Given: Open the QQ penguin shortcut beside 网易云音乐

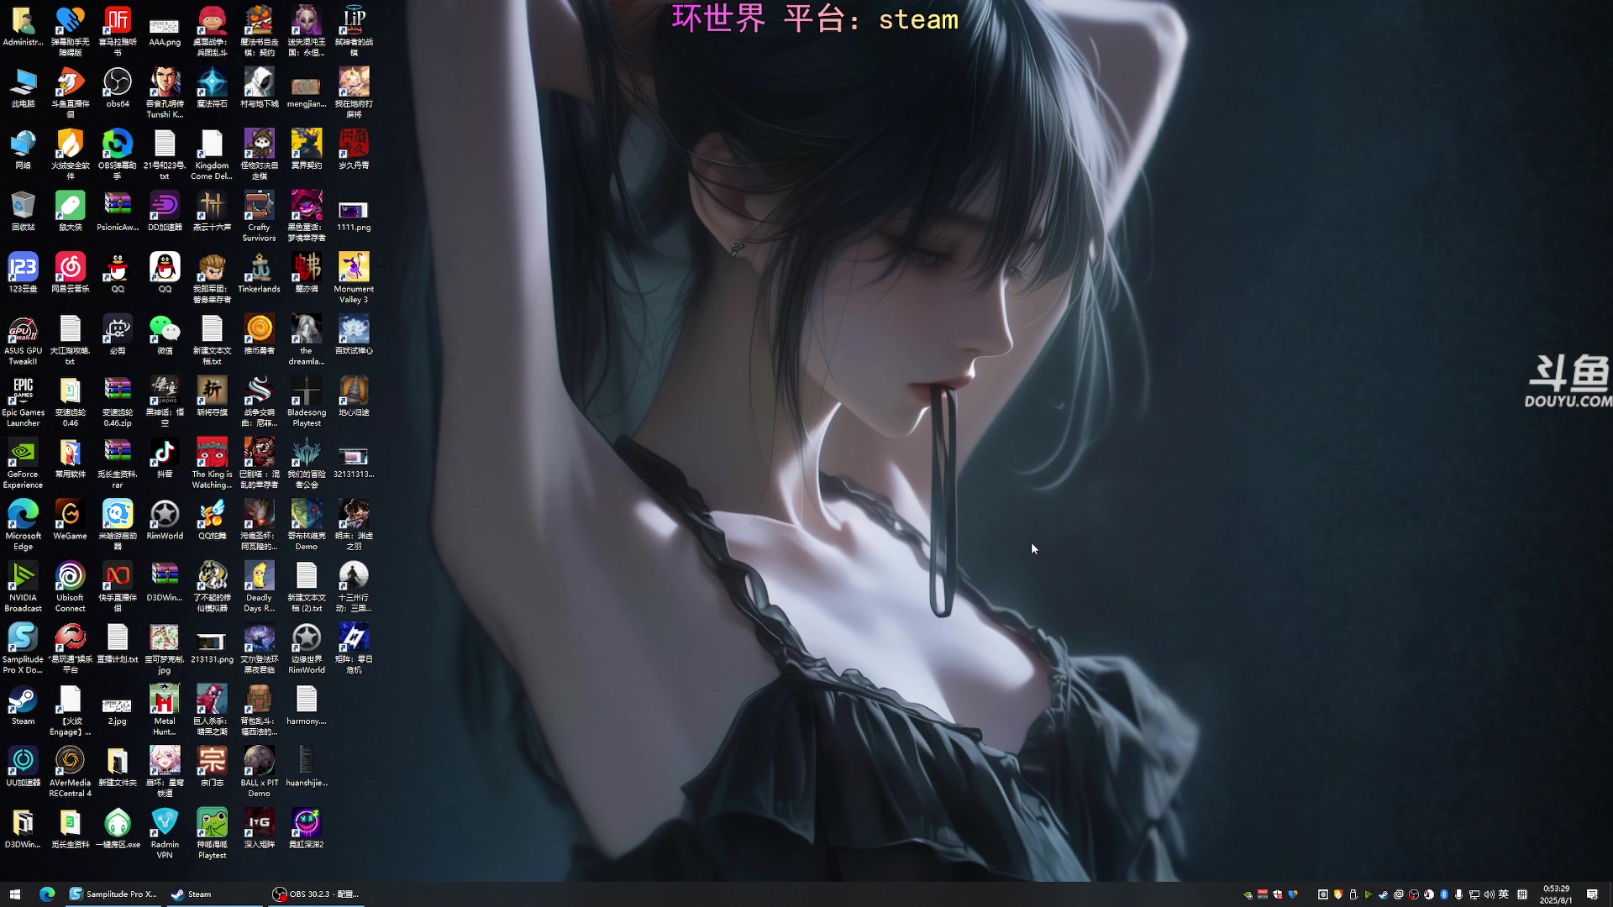Looking at the screenshot, I should point(118,273).
